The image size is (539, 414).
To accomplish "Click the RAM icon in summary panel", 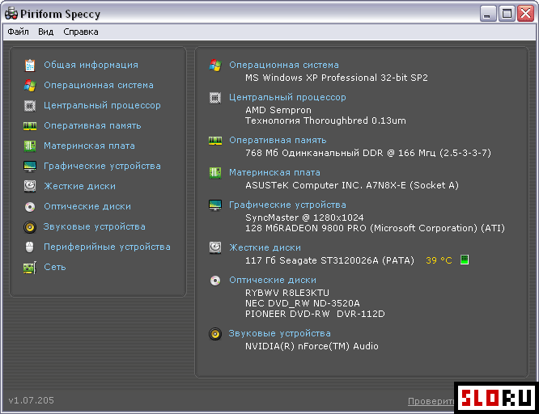I will pos(215,141).
